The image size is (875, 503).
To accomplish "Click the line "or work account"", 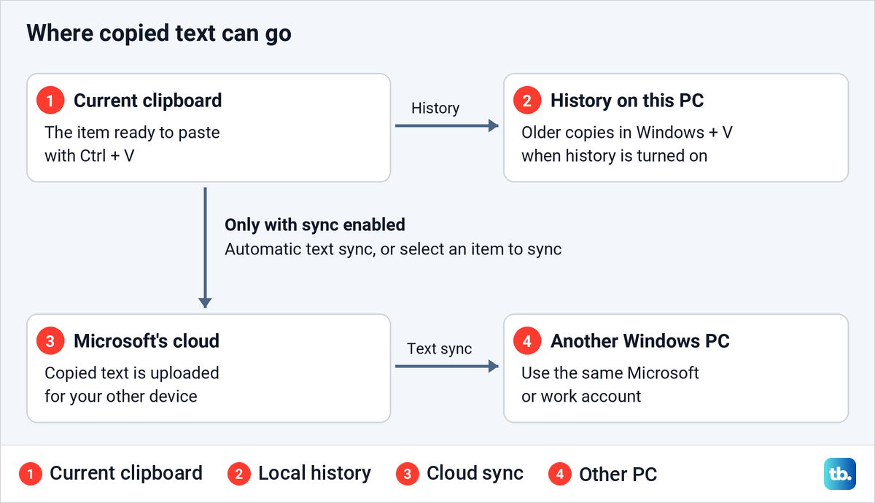I will pos(581,397).
